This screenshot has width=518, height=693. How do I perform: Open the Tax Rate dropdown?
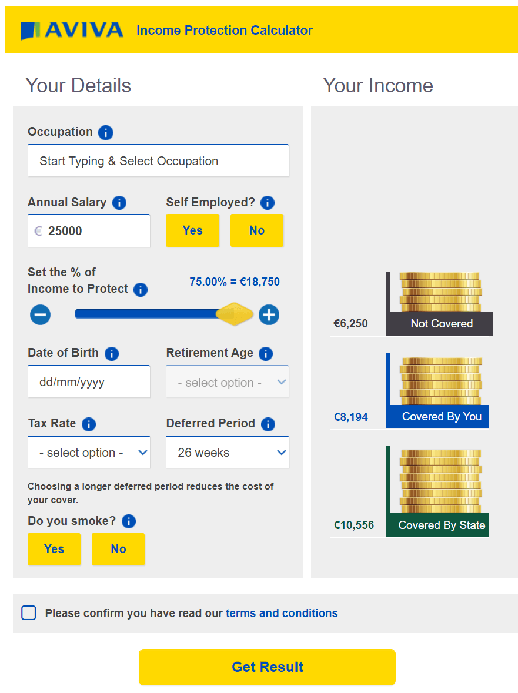[x=89, y=452]
